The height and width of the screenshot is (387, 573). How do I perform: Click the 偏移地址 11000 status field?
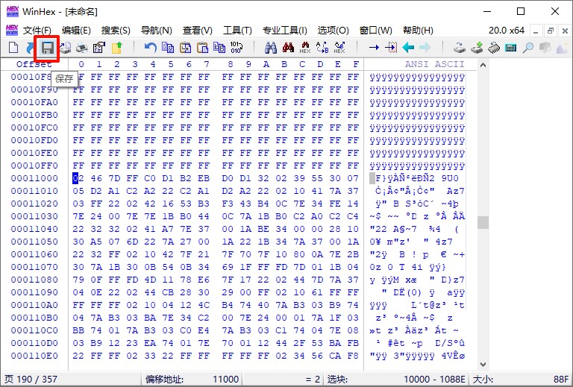pyautogui.click(x=192, y=380)
